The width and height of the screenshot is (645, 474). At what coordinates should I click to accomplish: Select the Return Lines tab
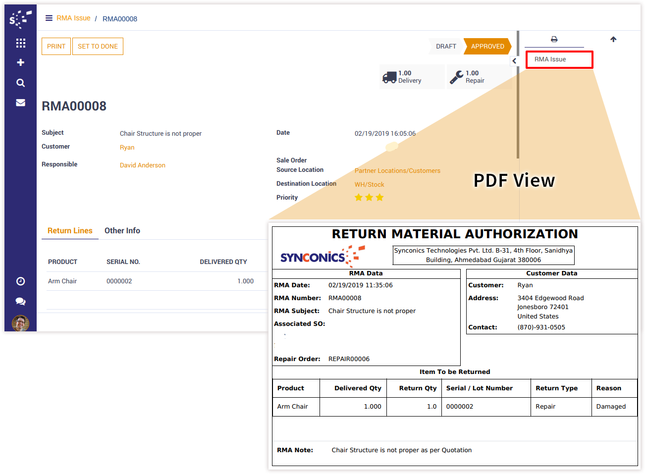click(x=70, y=231)
